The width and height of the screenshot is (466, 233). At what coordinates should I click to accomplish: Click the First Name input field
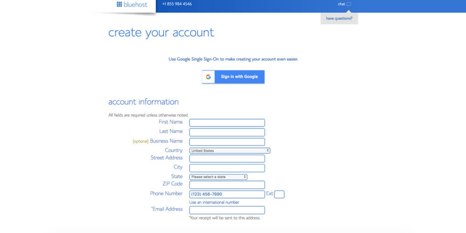coord(227,123)
